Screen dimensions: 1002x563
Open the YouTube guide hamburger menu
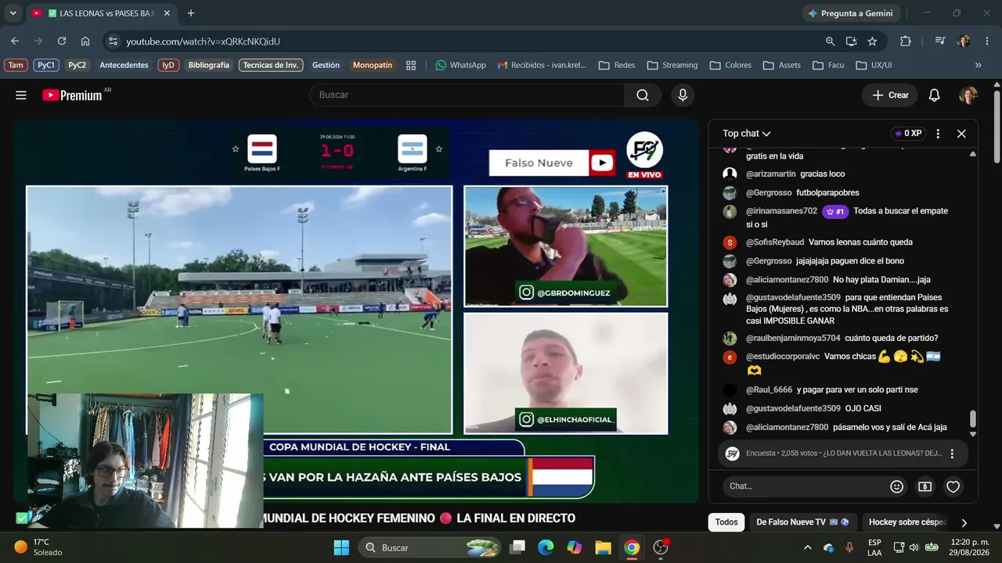tap(21, 95)
